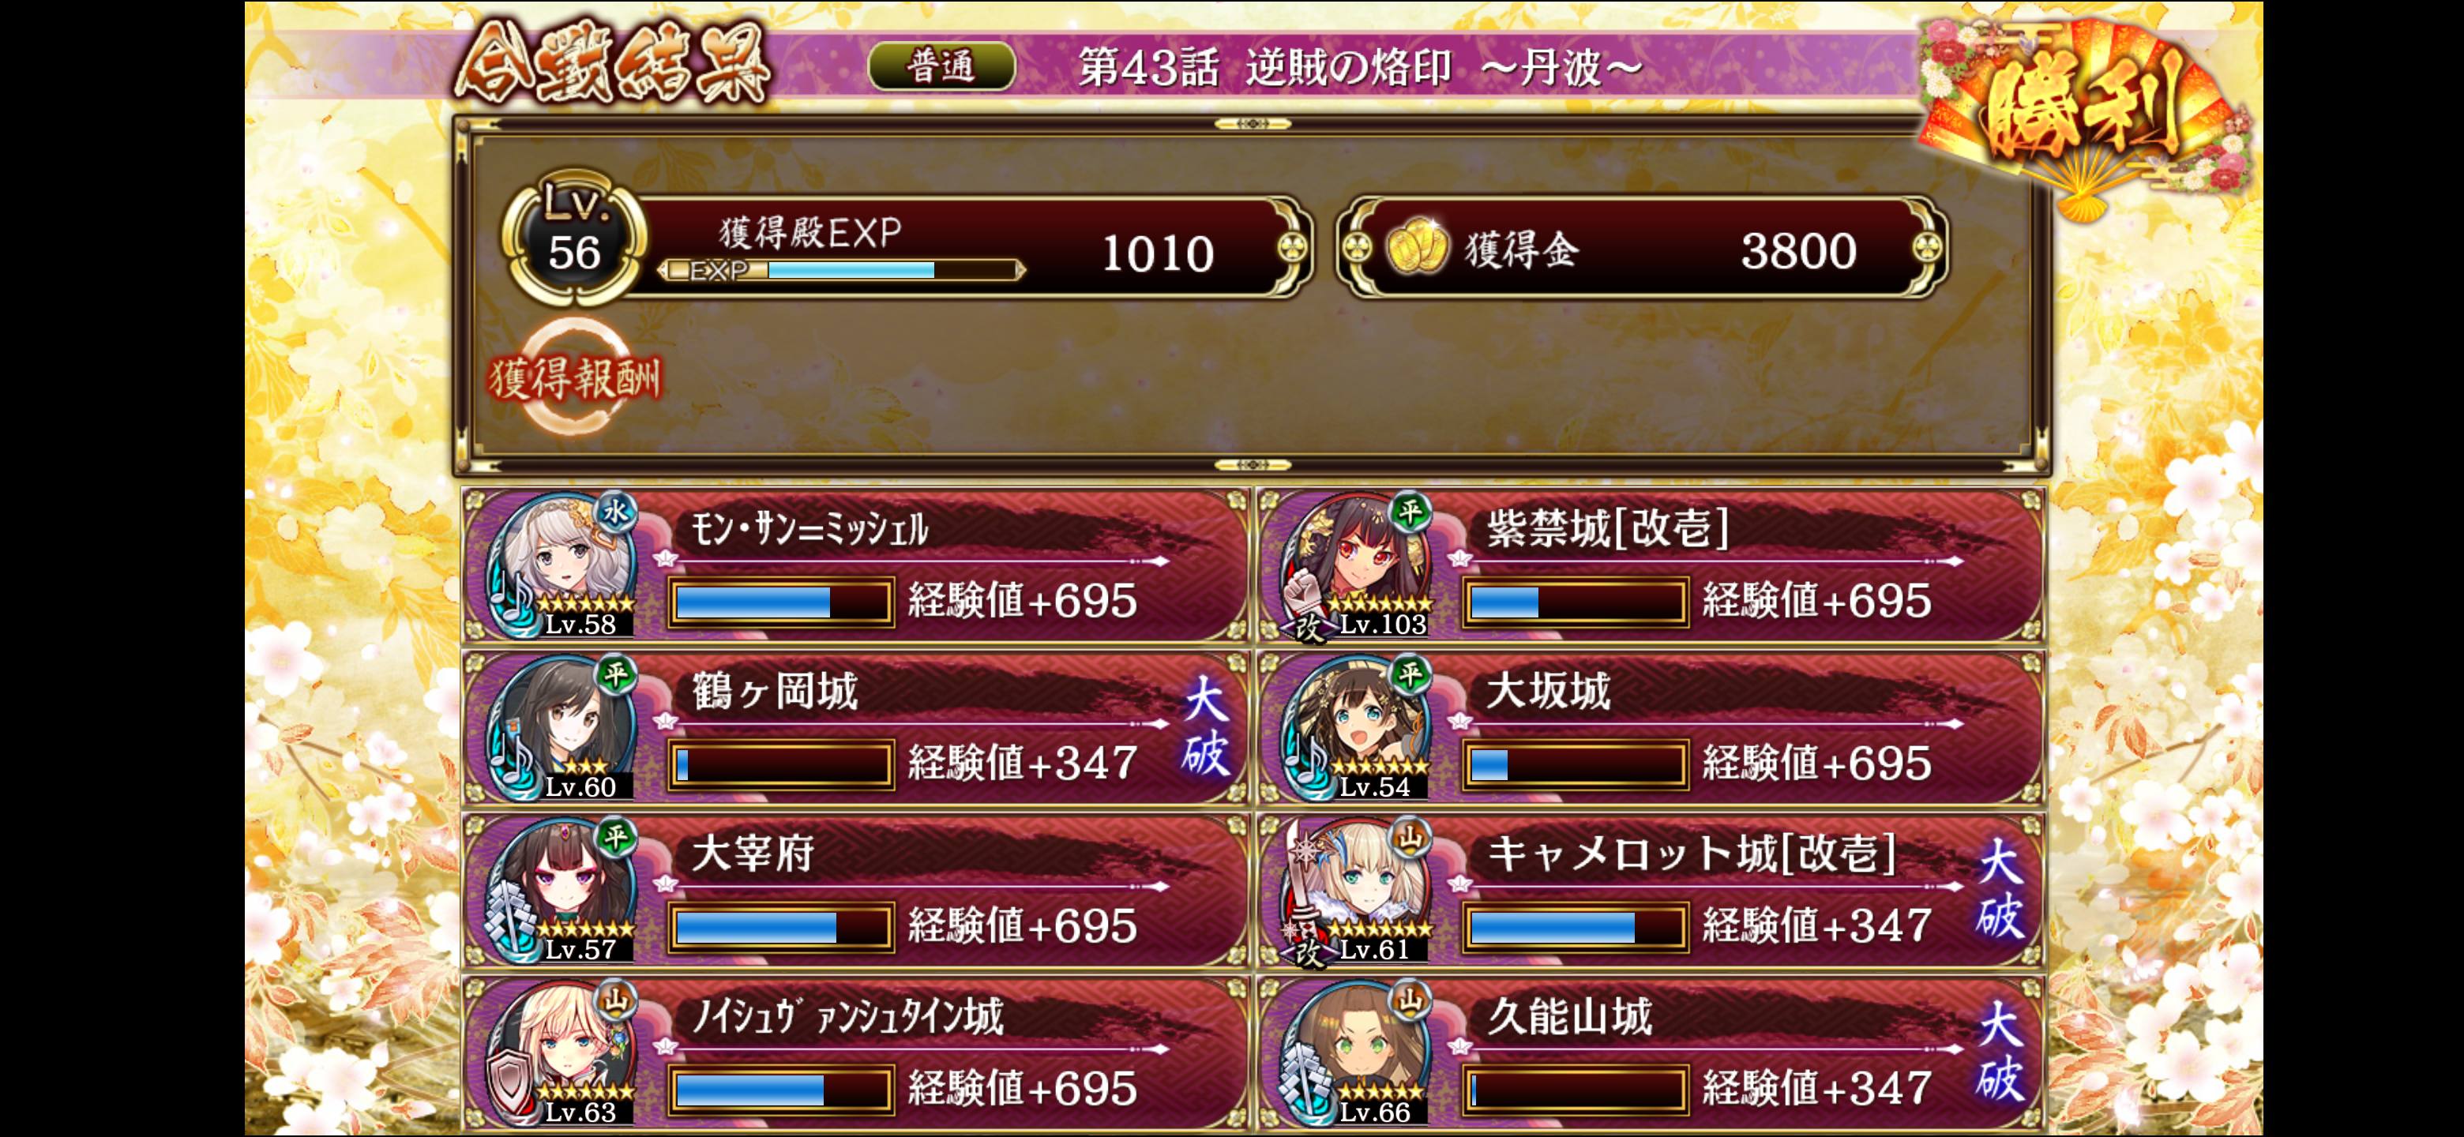2464x1137 pixels.
Task: Click the 合戦結果 title banner
Action: (x=612, y=63)
